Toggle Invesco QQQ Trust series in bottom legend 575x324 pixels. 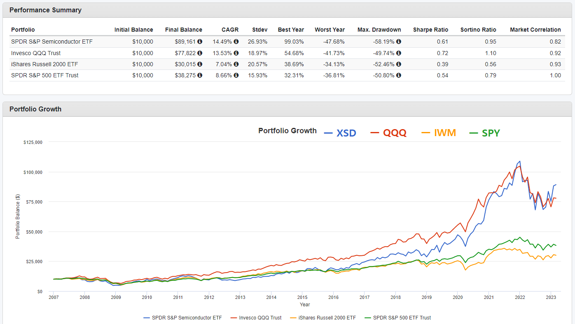click(x=256, y=317)
